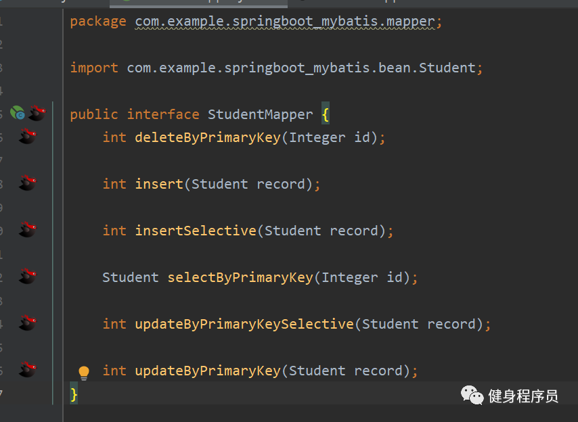
Task: Click MyBatis icon next to updateByPrimaryKeySelective
Action: coord(27,323)
